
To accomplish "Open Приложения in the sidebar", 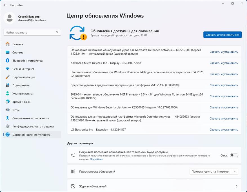I will click(32, 85).
